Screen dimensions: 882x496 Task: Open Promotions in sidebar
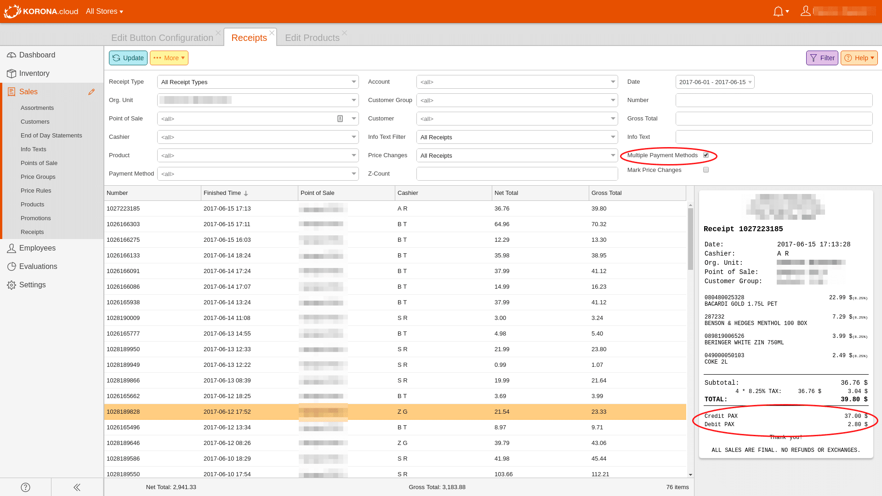[36, 218]
